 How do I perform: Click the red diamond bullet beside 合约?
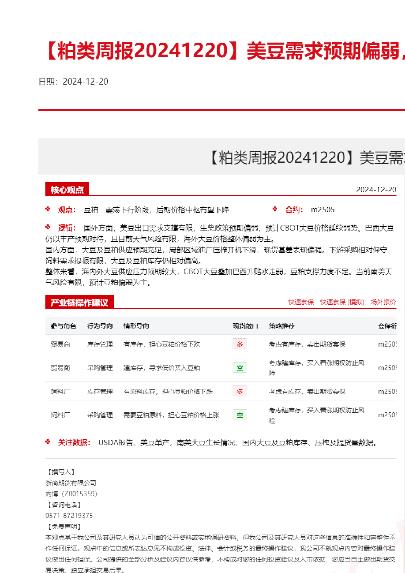tap(275, 209)
